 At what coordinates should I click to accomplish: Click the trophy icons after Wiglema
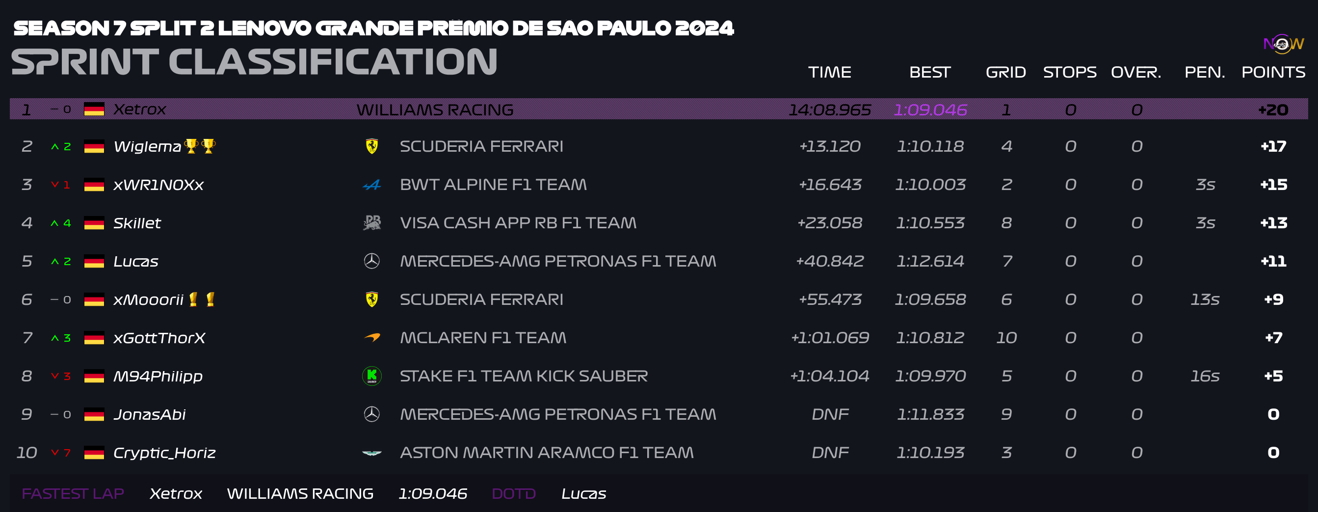pyautogui.click(x=200, y=146)
